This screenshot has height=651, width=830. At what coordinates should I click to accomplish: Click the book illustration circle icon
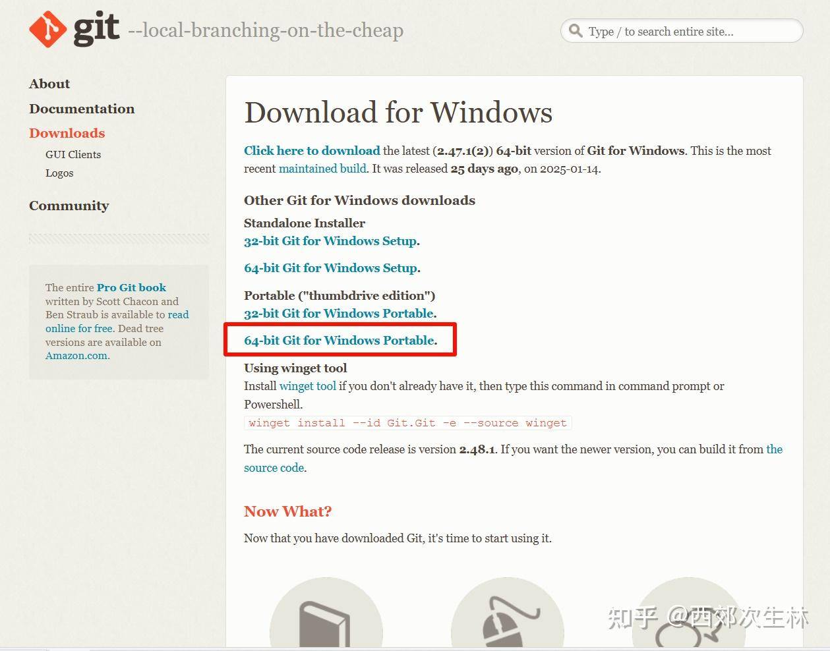click(x=326, y=613)
